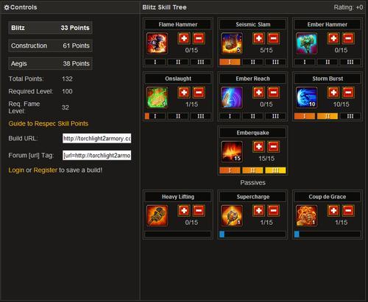The height and width of the screenshot is (302, 368).
Task: Click the Rating +0 text
Action: click(348, 7)
